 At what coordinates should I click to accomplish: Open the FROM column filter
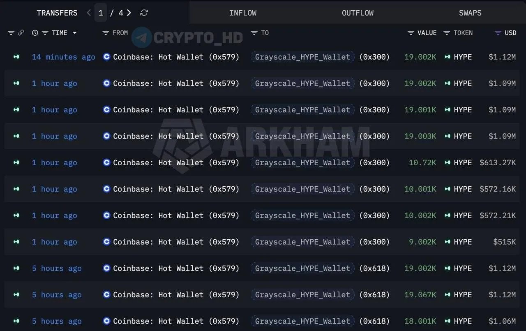pyautogui.click(x=106, y=33)
